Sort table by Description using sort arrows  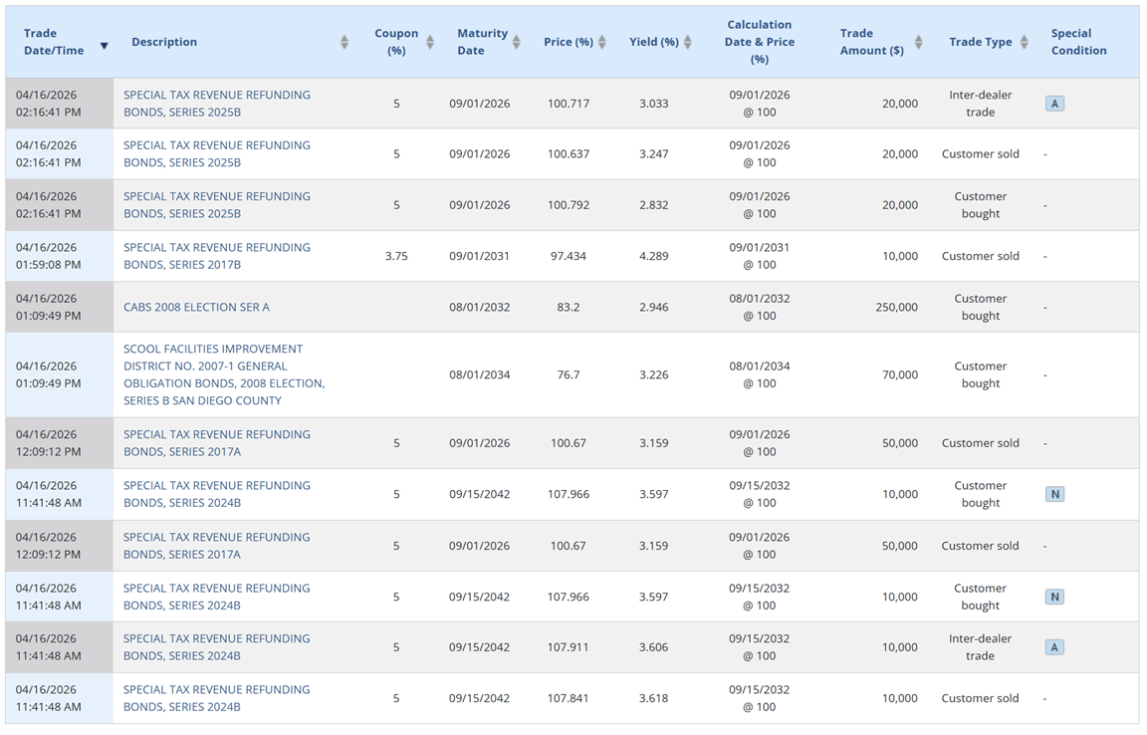pos(344,42)
